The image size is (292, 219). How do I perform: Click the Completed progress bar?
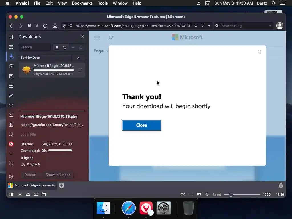click(x=60, y=150)
